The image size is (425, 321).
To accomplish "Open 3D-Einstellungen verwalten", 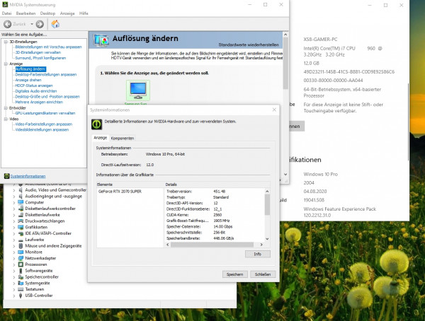I will pyautogui.click(x=38, y=52).
